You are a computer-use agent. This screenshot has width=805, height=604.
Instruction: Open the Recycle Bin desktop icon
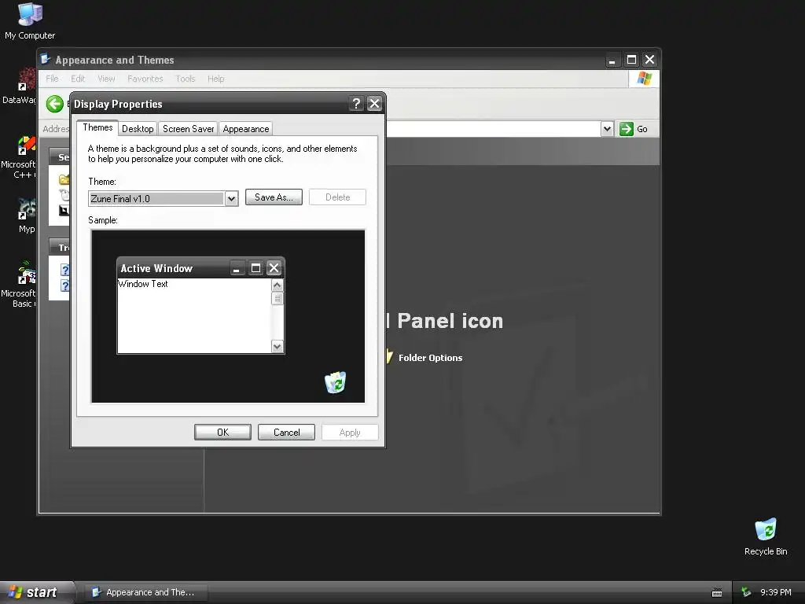[766, 537]
